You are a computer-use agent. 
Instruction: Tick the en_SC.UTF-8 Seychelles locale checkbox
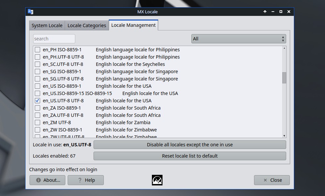coord(37,64)
